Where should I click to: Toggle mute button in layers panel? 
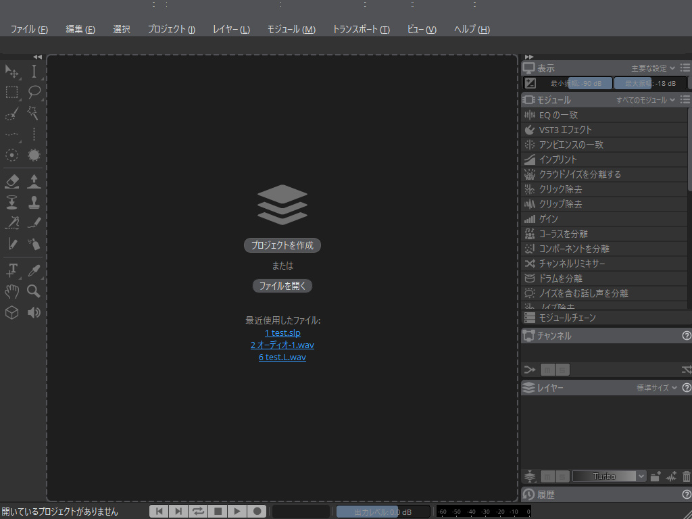point(547,476)
